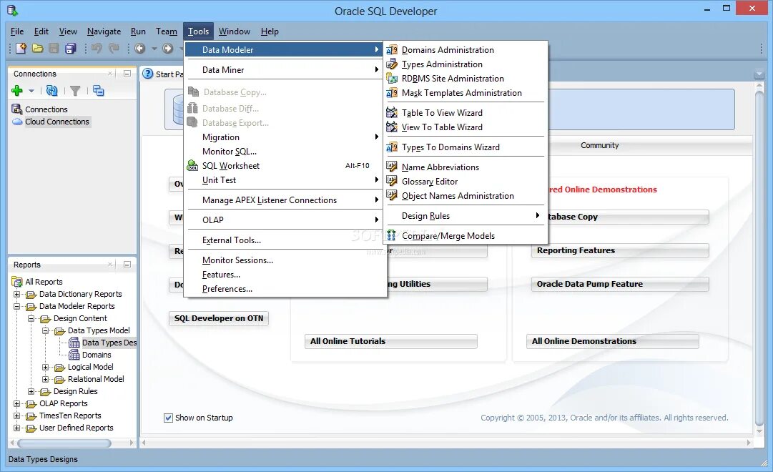The width and height of the screenshot is (773, 472).
Task: Minimize the Connections panel
Action: coord(127,74)
